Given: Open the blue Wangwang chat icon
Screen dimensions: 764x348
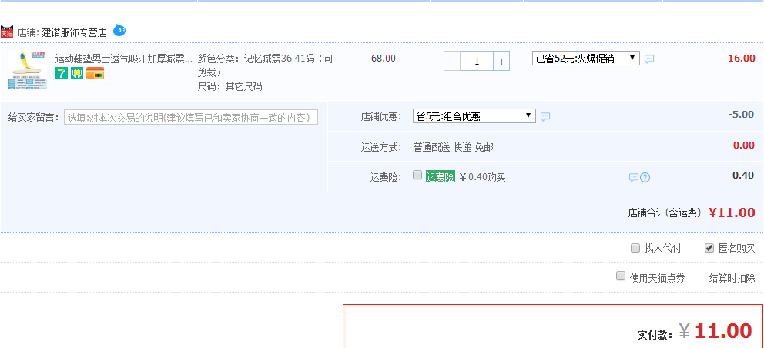Looking at the screenshot, I should pos(119,31).
